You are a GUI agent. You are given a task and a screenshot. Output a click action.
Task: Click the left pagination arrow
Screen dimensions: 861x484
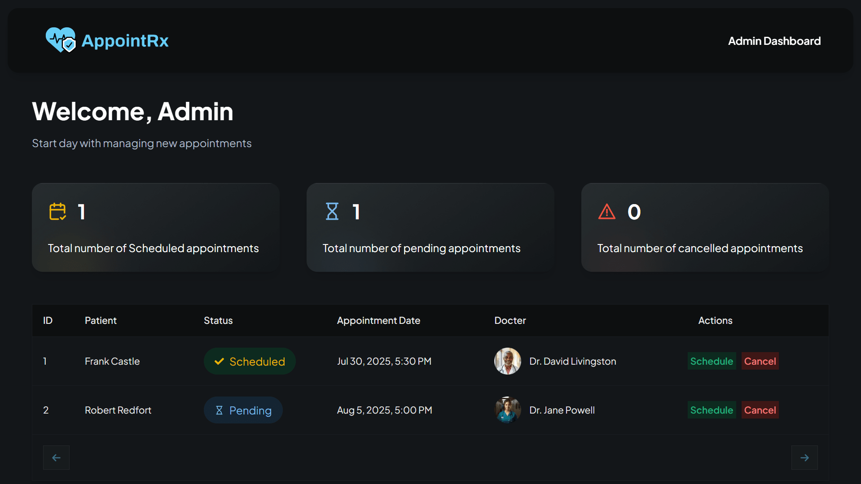pos(56,458)
